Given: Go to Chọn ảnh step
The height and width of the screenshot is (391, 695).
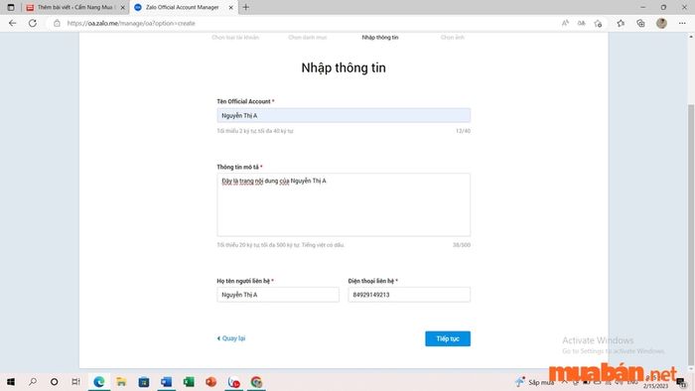Looking at the screenshot, I should [452, 37].
